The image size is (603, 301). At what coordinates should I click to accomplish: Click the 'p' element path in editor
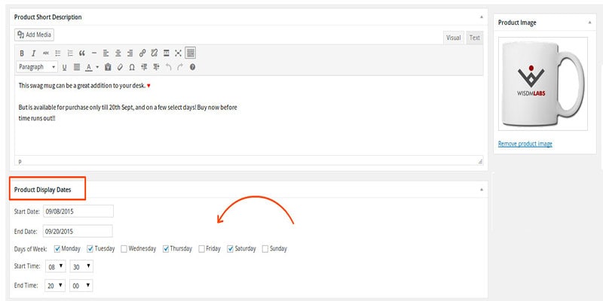(x=20, y=162)
